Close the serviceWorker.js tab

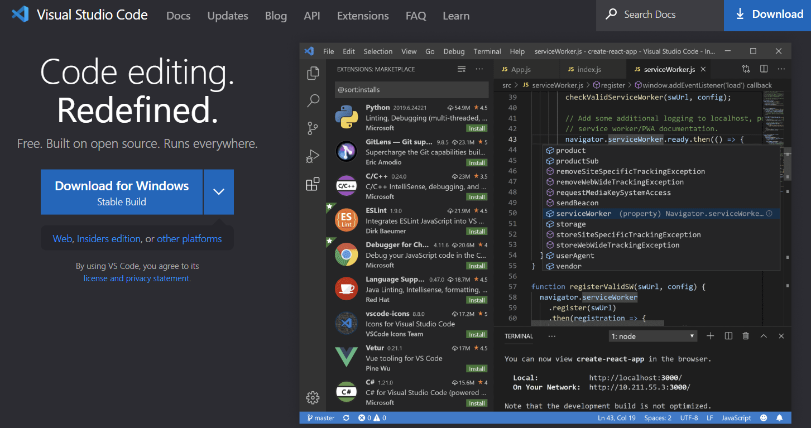pyautogui.click(x=703, y=69)
